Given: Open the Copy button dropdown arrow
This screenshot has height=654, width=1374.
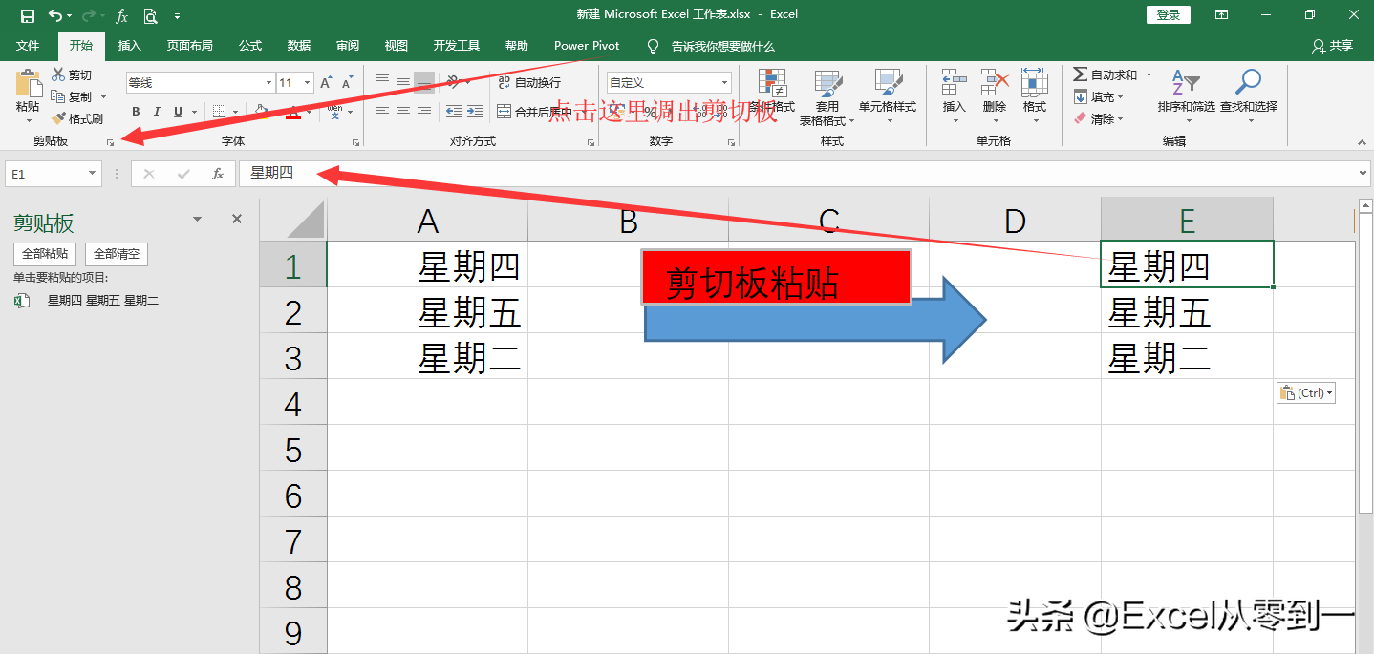Looking at the screenshot, I should pos(103,96).
